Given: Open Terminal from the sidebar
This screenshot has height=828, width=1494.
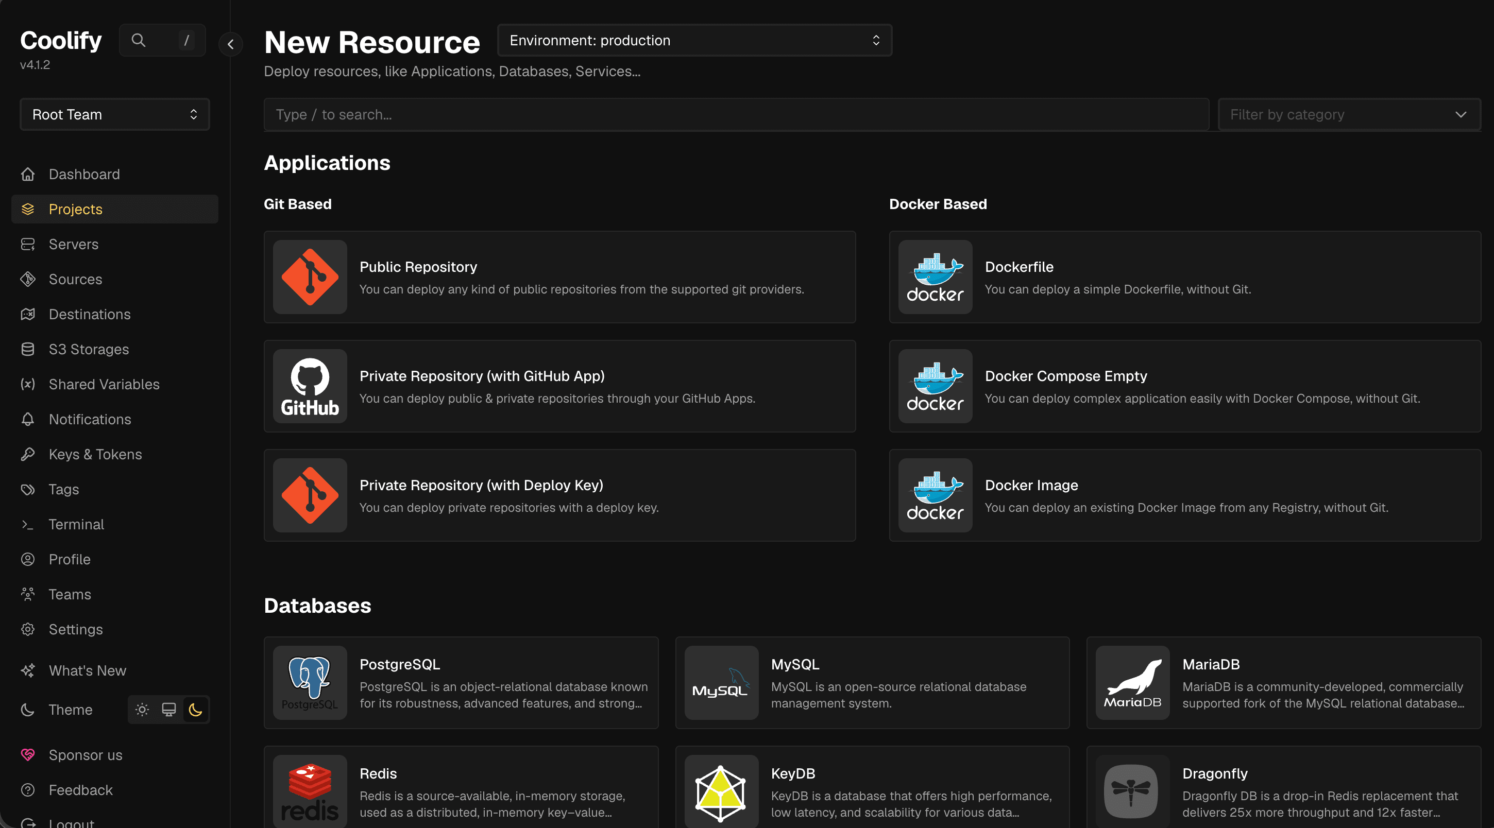Looking at the screenshot, I should [115, 524].
